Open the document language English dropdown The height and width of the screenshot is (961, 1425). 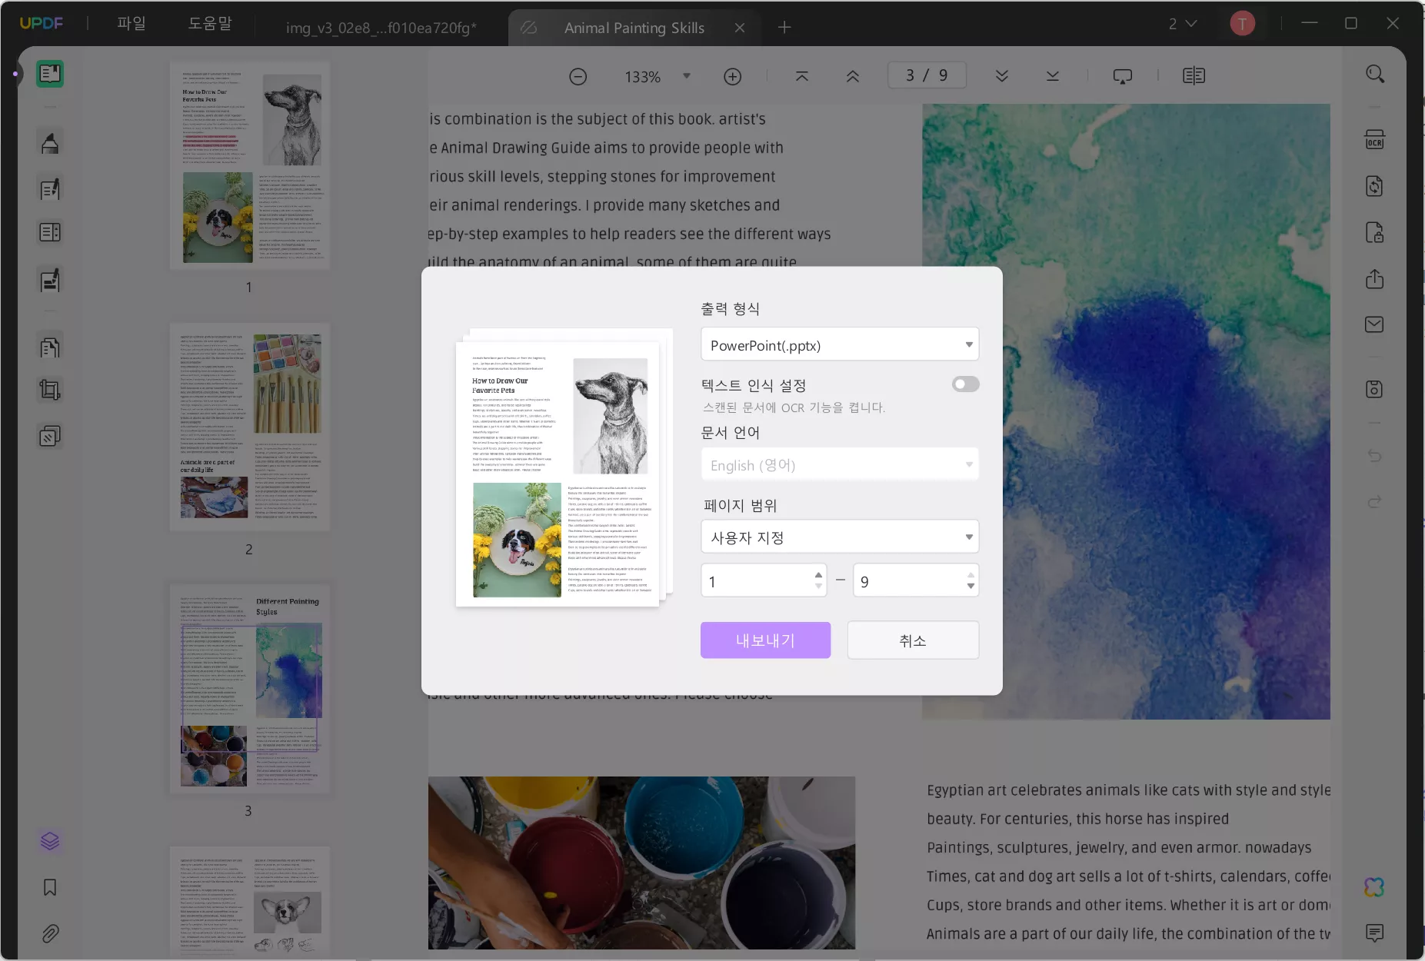tap(840, 464)
